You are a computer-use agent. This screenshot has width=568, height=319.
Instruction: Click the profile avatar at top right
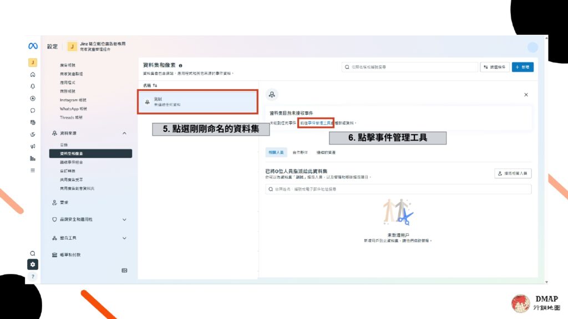click(532, 47)
